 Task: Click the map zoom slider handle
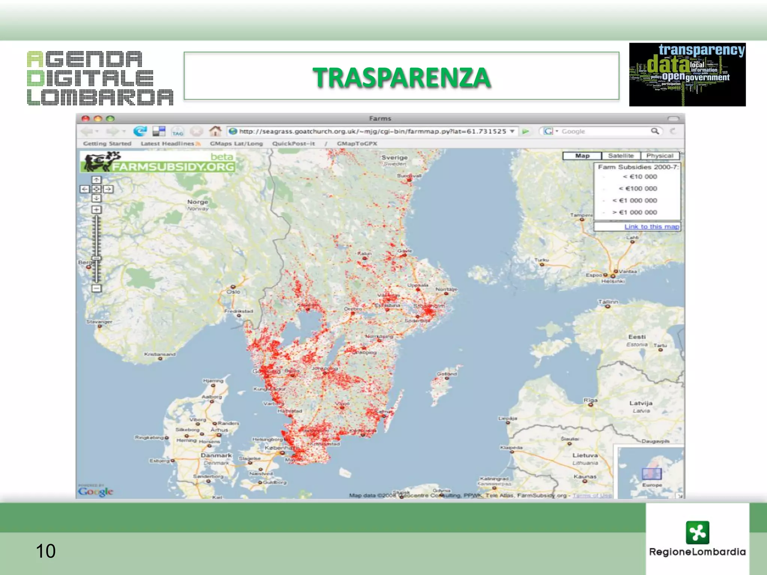click(x=97, y=258)
